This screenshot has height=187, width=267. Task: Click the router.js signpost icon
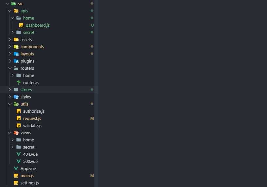point(19,82)
